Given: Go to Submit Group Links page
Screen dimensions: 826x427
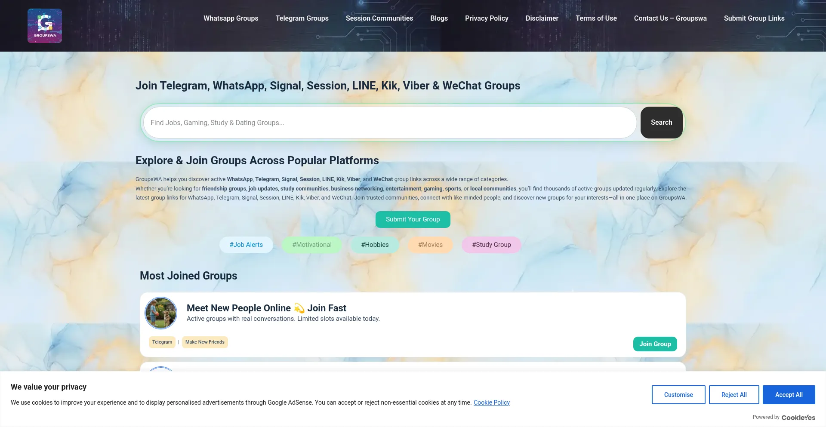Looking at the screenshot, I should (754, 18).
